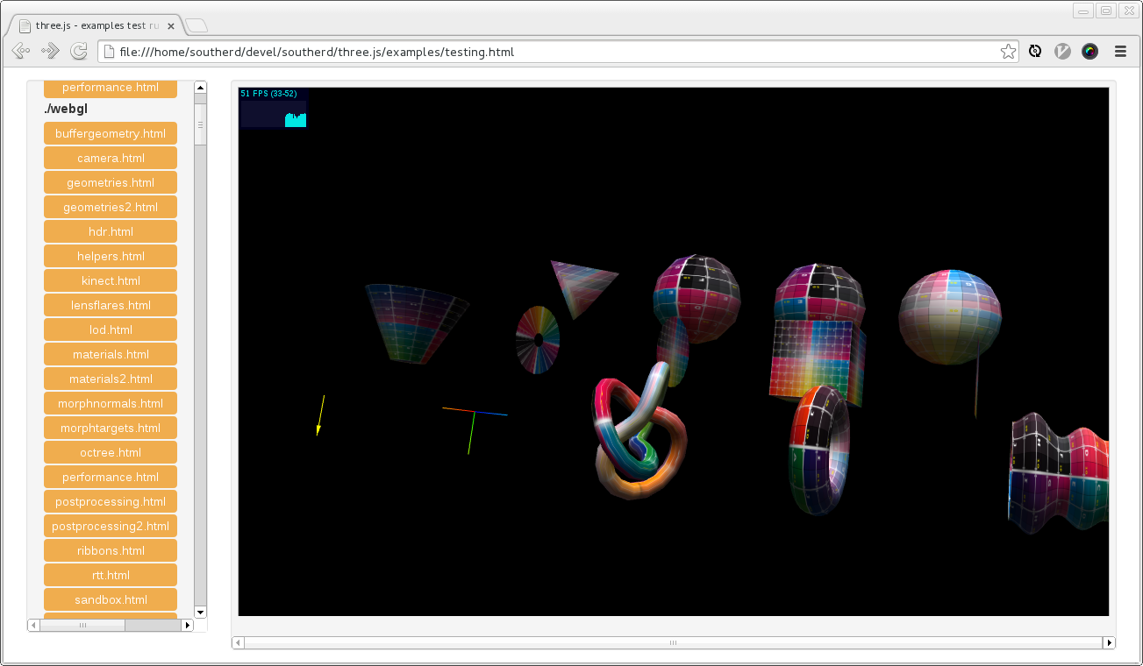The height and width of the screenshot is (666, 1143).
Task: Minimize the browser window
Action: [x=1083, y=11]
